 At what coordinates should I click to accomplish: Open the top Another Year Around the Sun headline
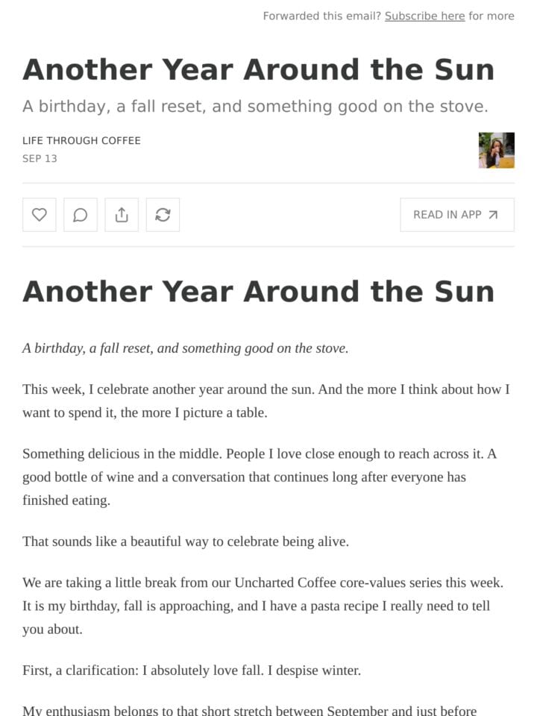pos(259,69)
